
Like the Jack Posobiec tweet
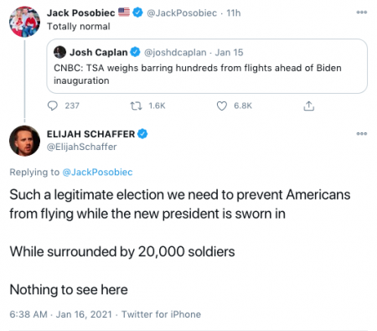tap(222, 106)
